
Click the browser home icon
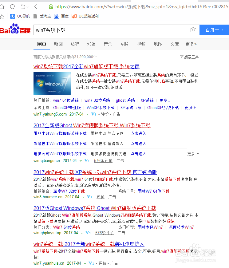(2, 7)
